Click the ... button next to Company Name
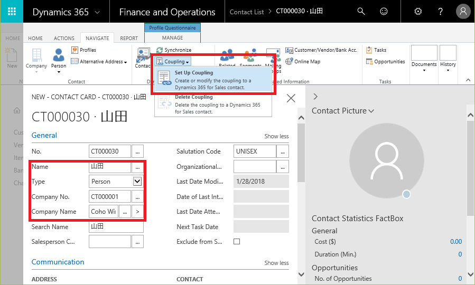This screenshot has height=285, width=475. tap(125, 212)
